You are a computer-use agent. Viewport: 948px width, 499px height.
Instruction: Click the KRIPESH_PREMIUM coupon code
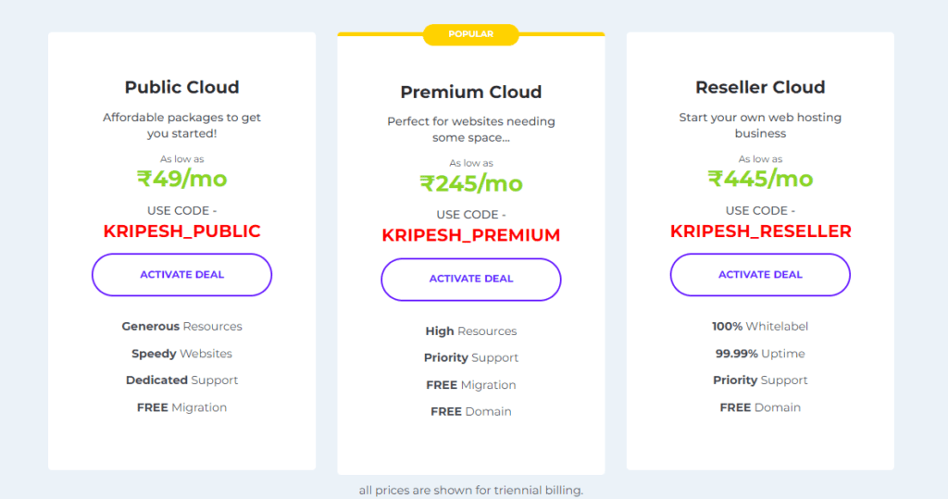pos(470,235)
